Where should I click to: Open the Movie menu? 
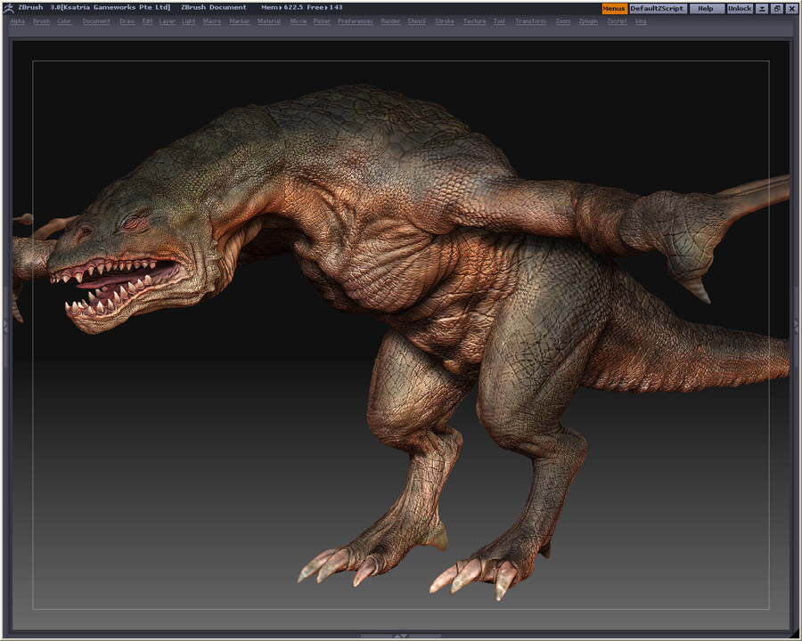[x=299, y=21]
